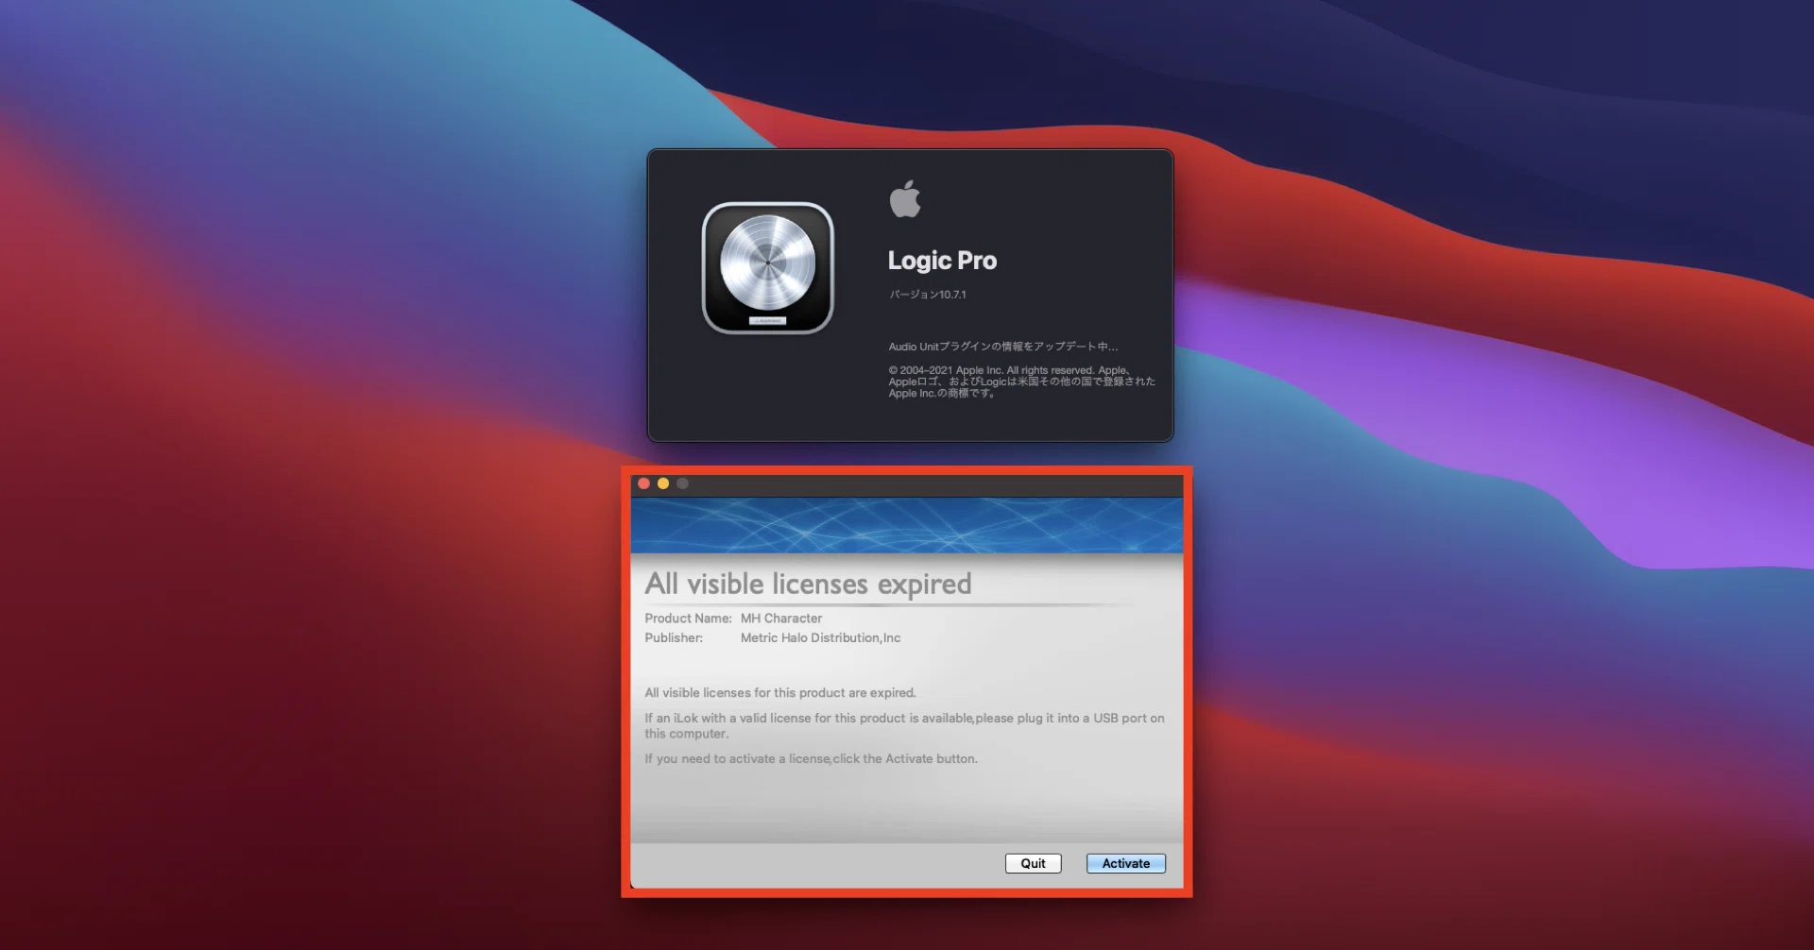Click the 'Publisher:' label
Viewport: 1814px width, 950px height.
674,638
